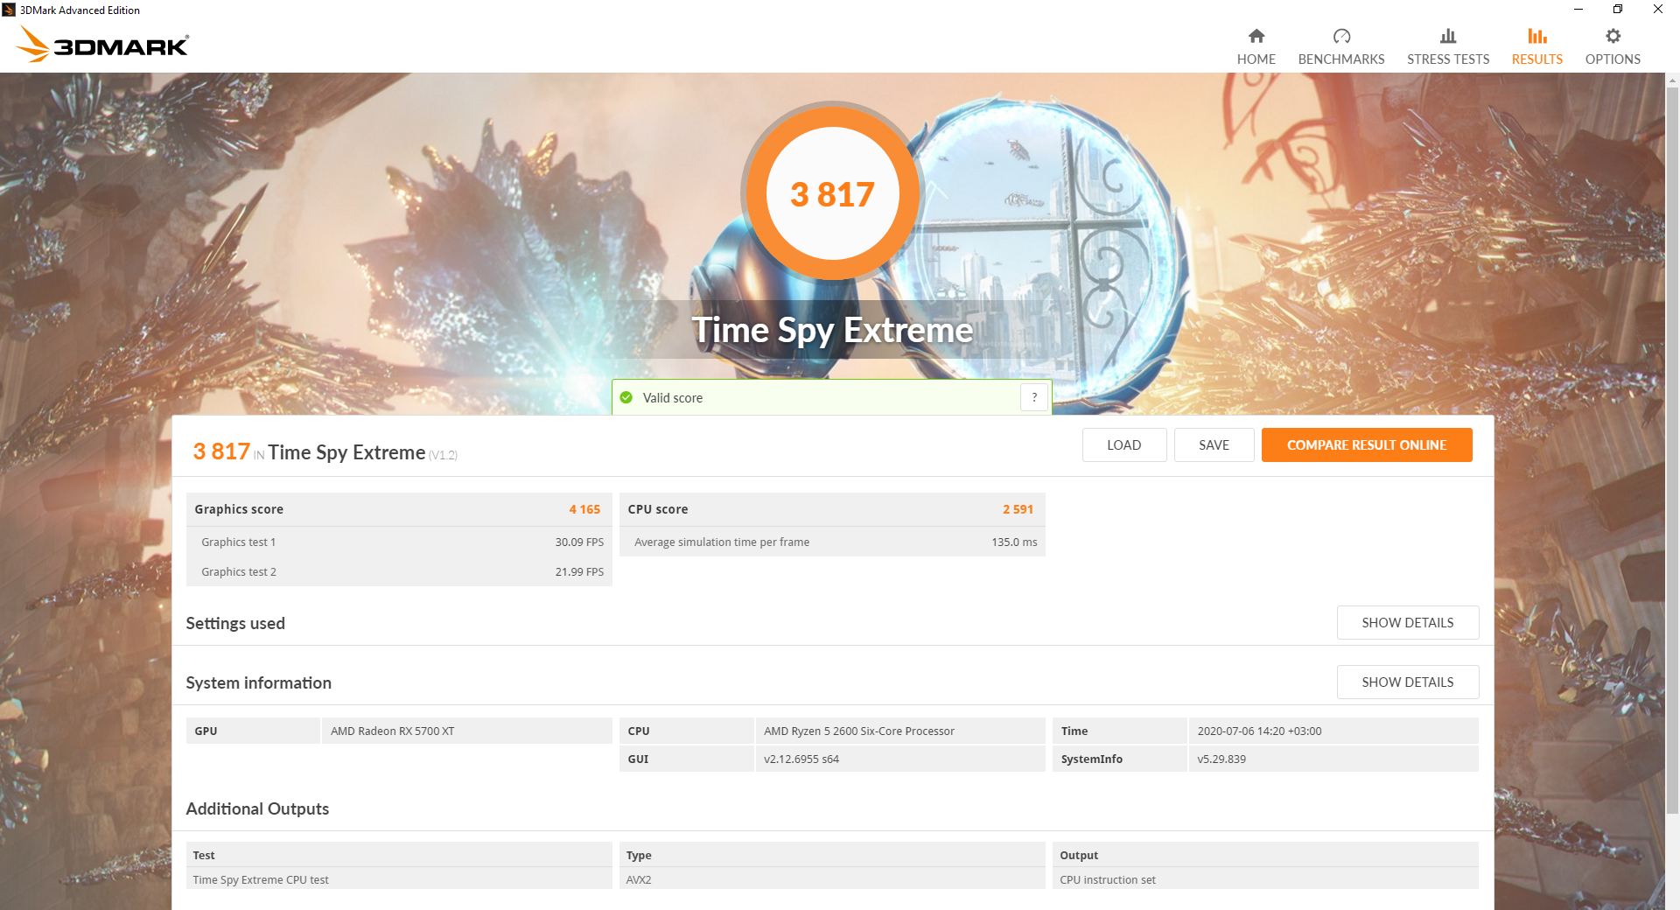Click the scrollbar up arrow
This screenshot has height=910, width=1680.
pos(1672,80)
